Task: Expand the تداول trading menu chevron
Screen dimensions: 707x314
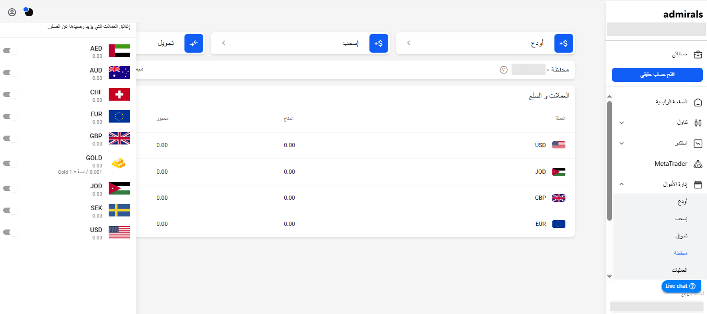Action: (x=621, y=123)
